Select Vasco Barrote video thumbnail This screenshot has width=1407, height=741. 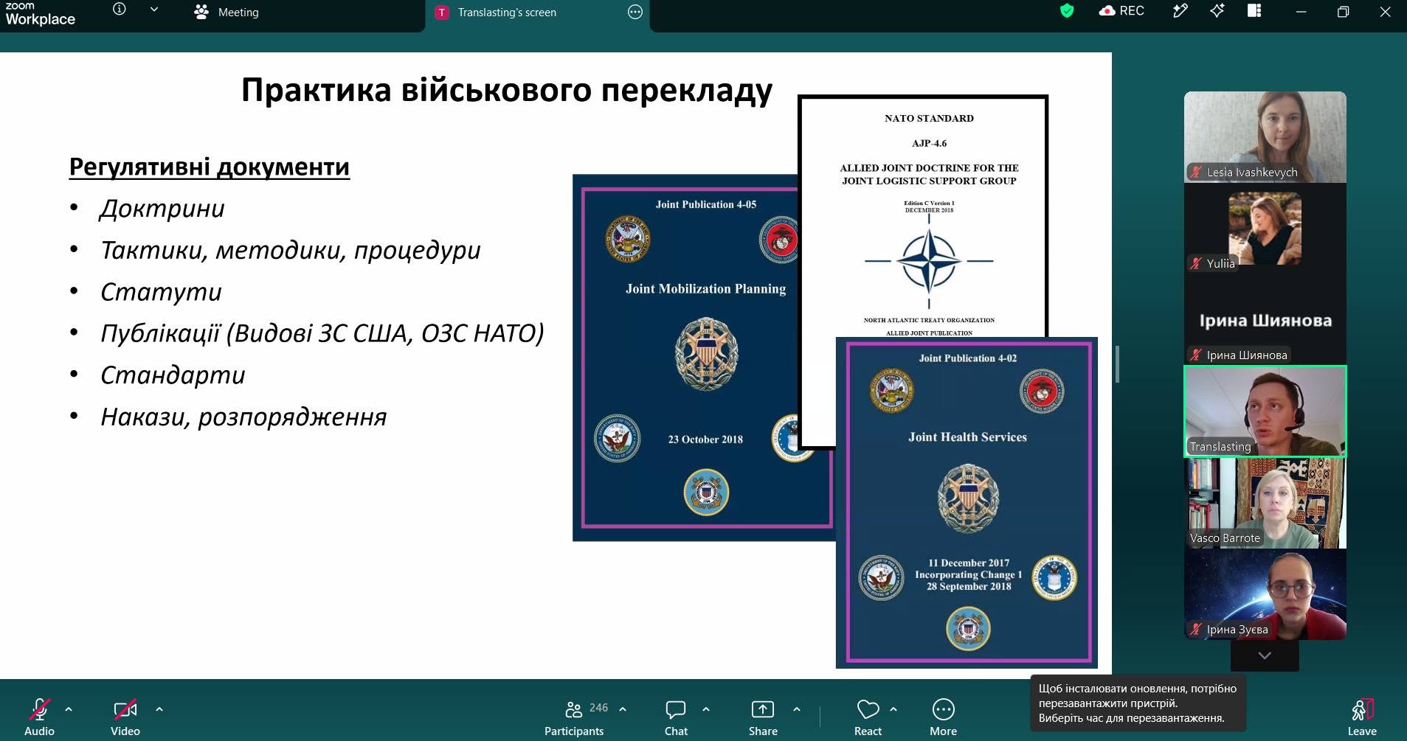[x=1265, y=503]
